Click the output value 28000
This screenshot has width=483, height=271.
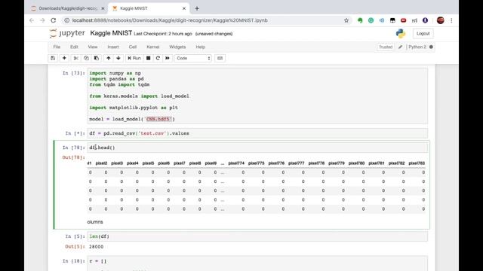[x=97, y=247]
